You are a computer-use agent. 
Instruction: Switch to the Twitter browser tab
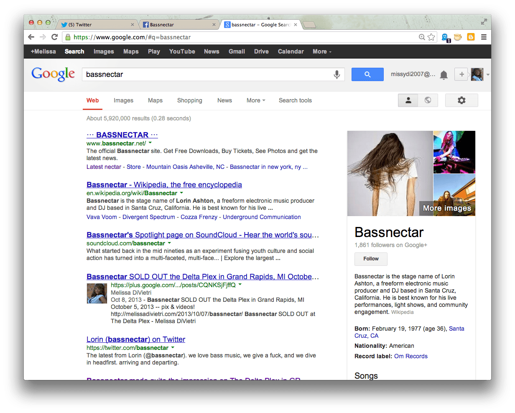(96, 25)
